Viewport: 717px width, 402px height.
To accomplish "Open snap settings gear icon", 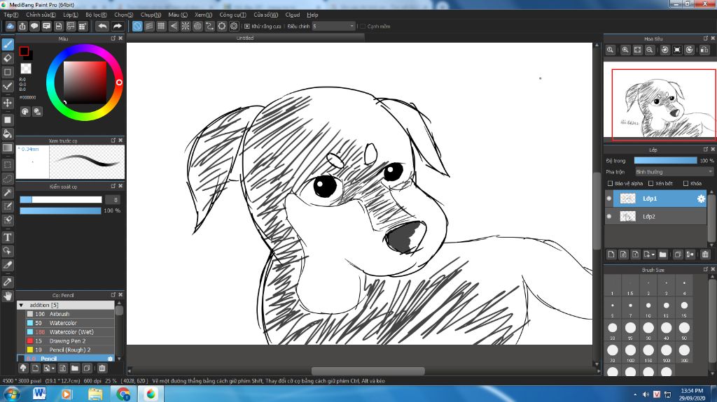I will (234, 27).
